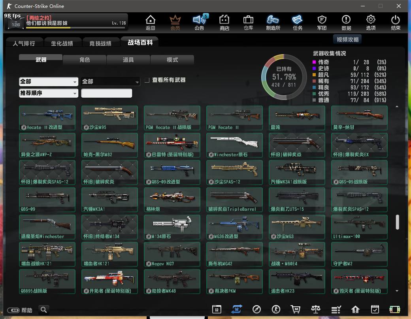The width and height of the screenshot is (411, 319).
Task: Select the 角色 sub-tab
Action: pyautogui.click(x=85, y=60)
